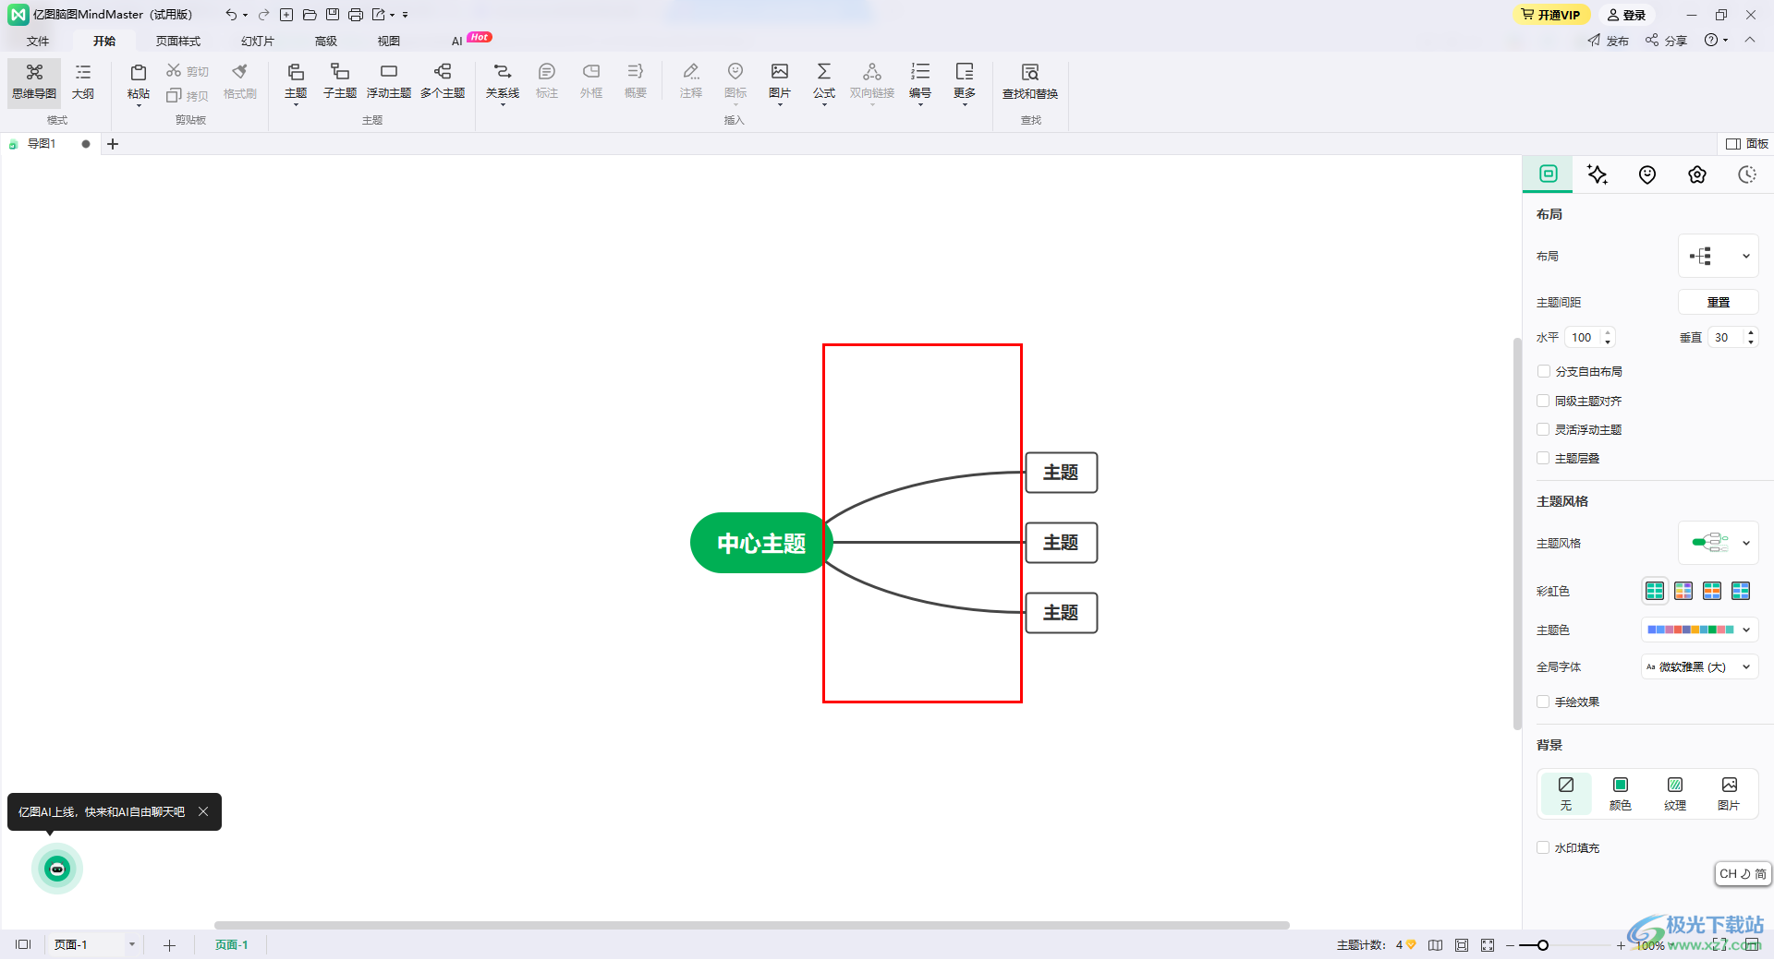The image size is (1774, 960).
Task: Insert a picture (图片)
Action: (x=780, y=82)
